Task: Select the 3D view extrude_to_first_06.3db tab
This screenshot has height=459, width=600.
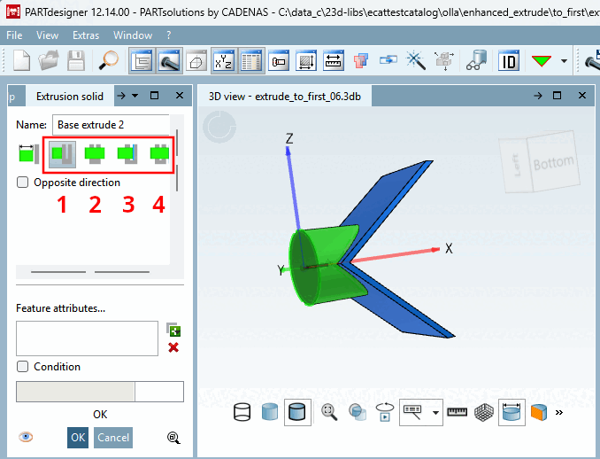Action: (x=285, y=97)
